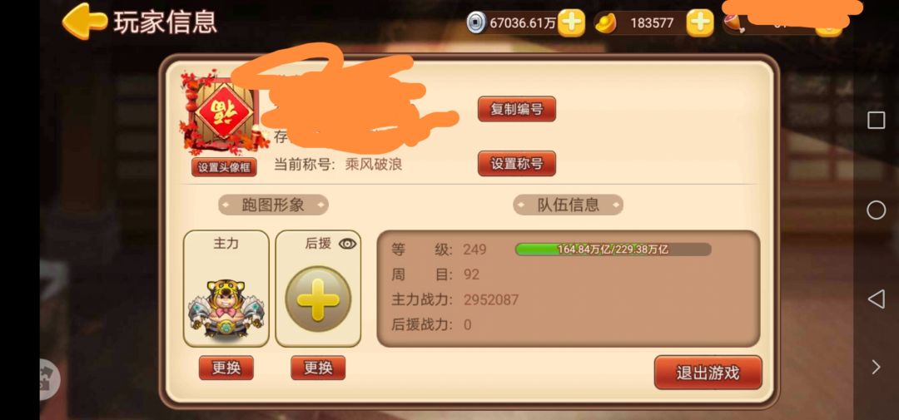Click the 设置称号 button
This screenshot has height=420, width=899.
pos(517,164)
